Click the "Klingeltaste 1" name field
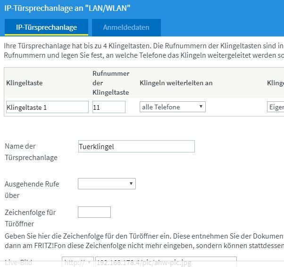The height and width of the screenshot is (267, 284). coord(47,107)
